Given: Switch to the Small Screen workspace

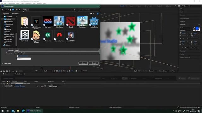Looking at the screenshot, I should click(x=149, y=6).
